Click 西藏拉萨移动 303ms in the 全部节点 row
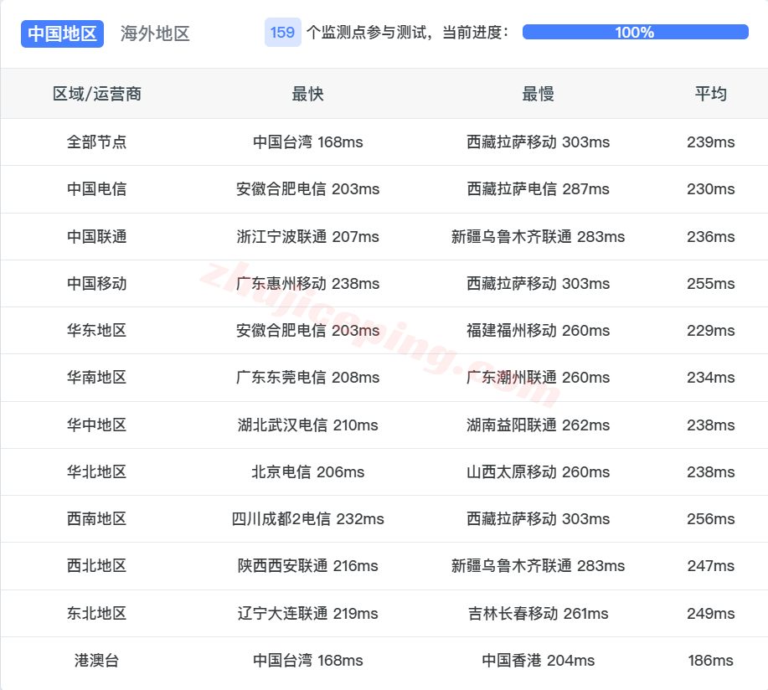Screen dimensions: 768x690 538,142
